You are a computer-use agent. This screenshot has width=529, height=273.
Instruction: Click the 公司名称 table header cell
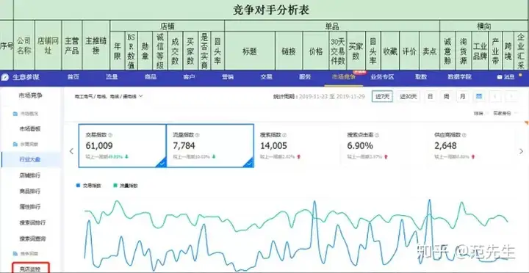(24, 45)
